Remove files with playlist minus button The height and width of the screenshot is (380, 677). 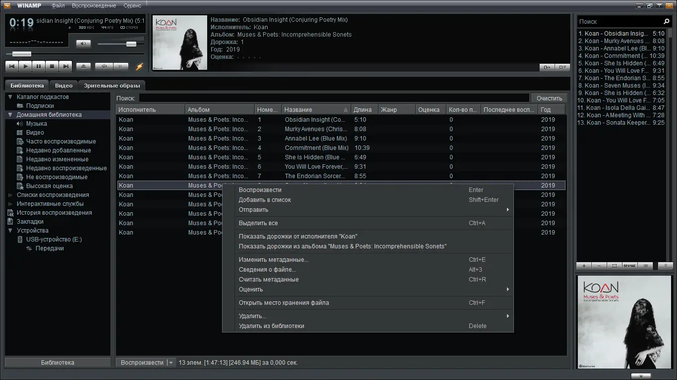(599, 266)
